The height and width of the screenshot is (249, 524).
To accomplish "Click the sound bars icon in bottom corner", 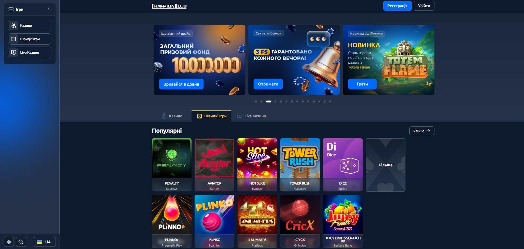I will (x=9, y=242).
